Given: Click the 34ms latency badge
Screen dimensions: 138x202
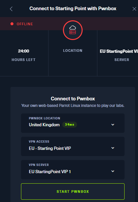Looking at the screenshot, I should point(69,125).
